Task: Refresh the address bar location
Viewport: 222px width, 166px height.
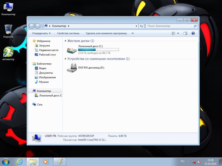Action: (141, 26)
